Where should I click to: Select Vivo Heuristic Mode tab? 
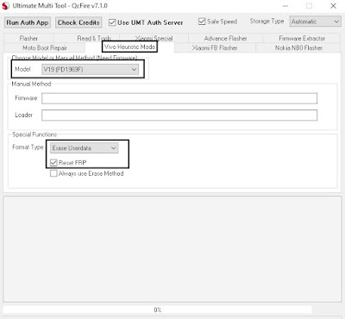(129, 47)
